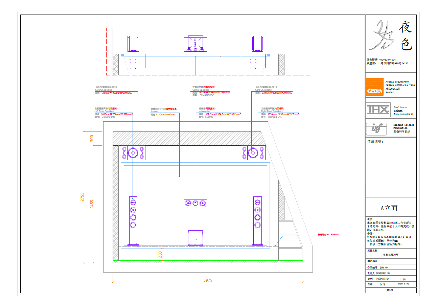Click the '客户确认' cell

click(x=377, y=261)
